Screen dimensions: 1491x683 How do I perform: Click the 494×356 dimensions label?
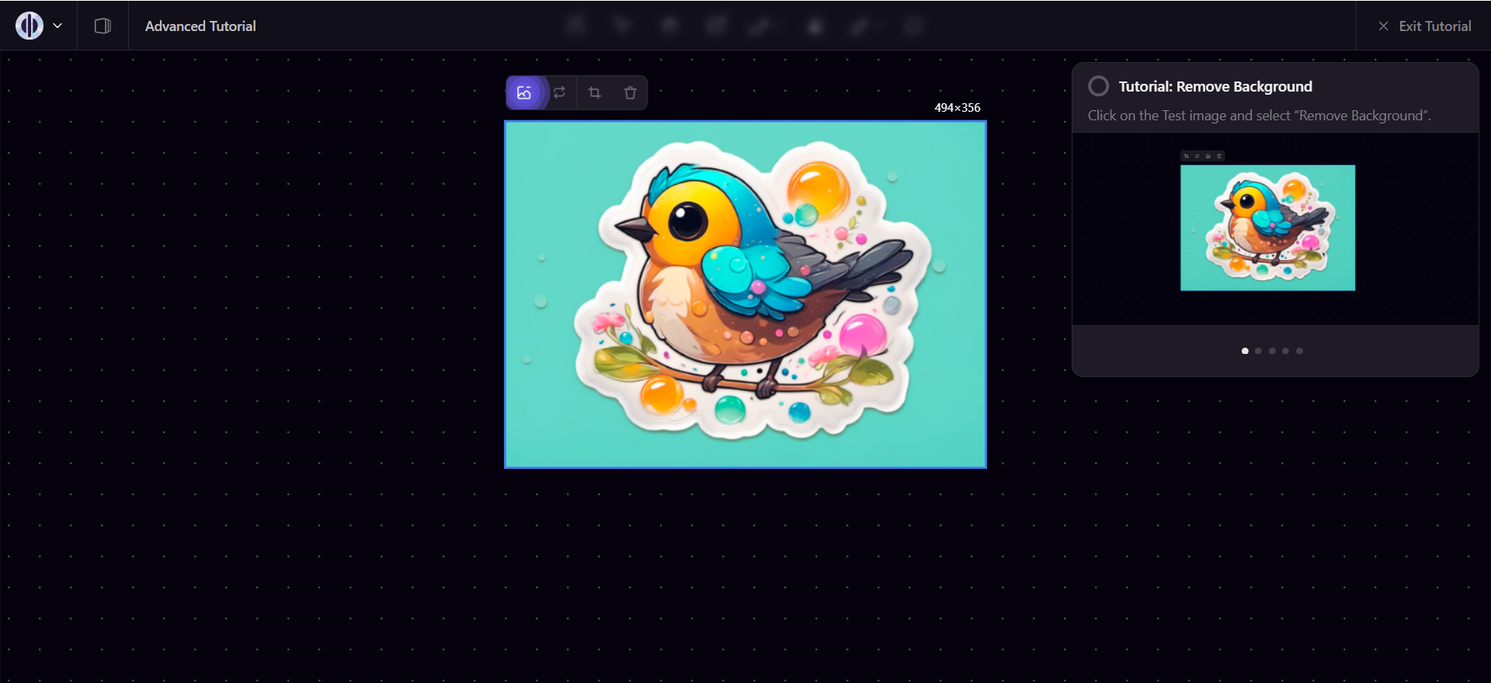pyautogui.click(x=957, y=108)
